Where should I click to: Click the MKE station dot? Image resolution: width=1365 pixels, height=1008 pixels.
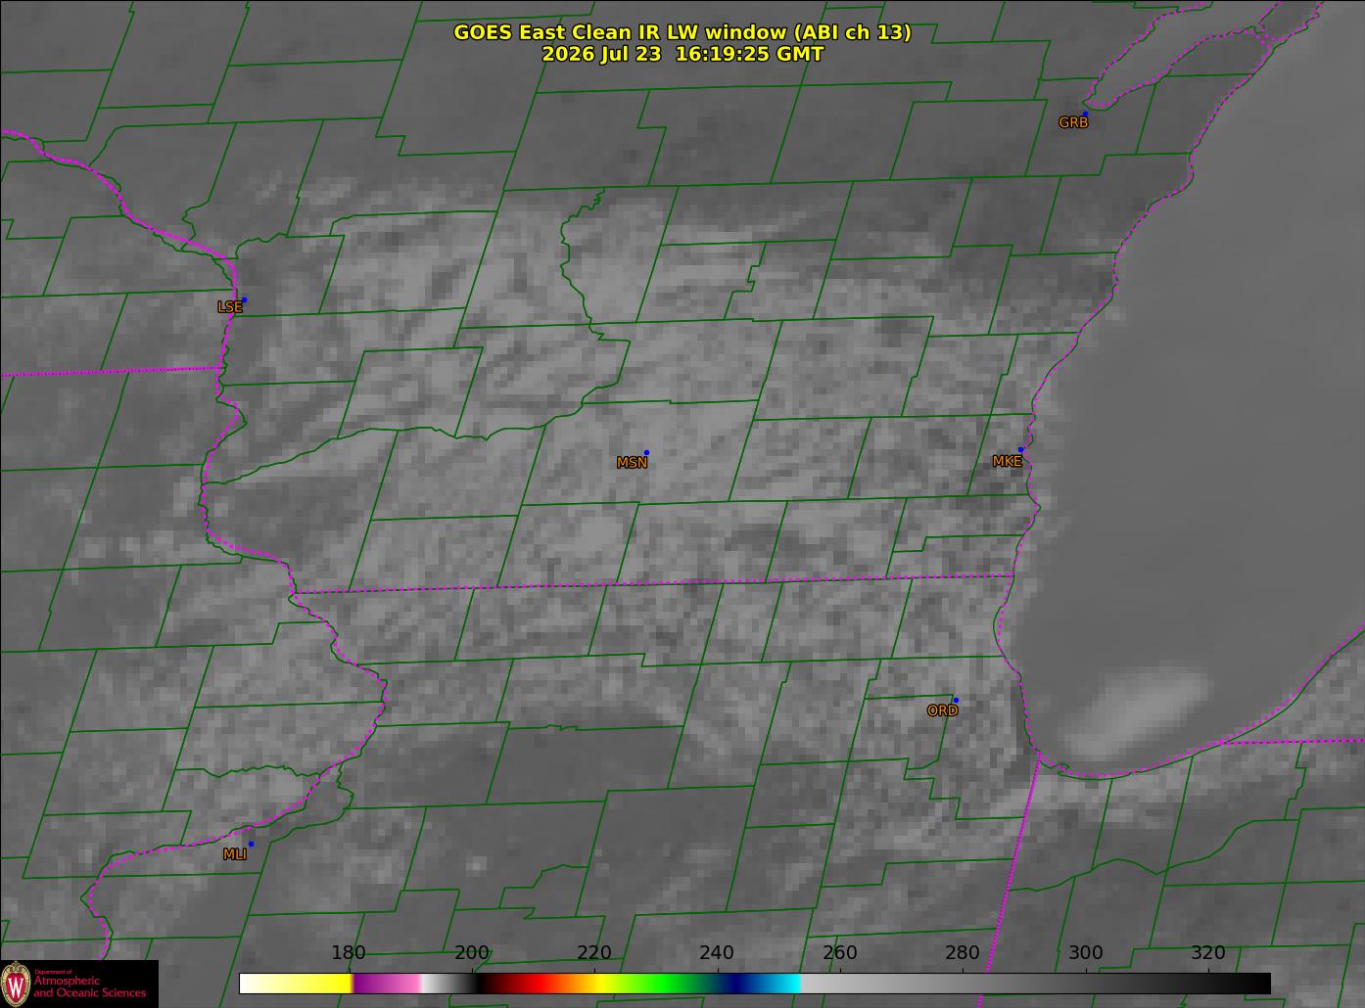(1020, 450)
